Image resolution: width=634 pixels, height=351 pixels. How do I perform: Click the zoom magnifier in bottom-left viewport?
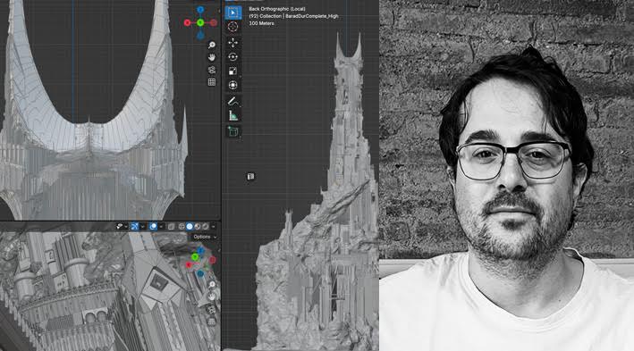point(212,284)
